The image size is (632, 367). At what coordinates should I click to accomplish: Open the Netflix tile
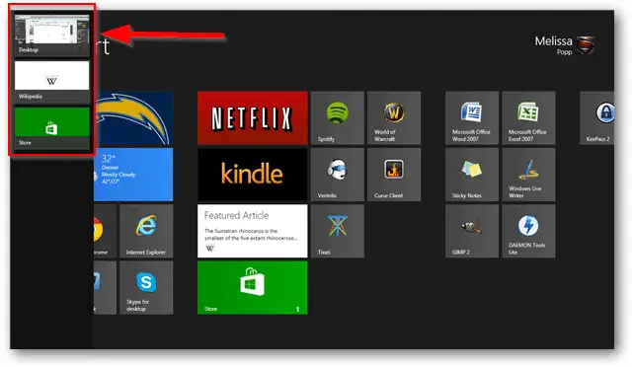tap(253, 118)
